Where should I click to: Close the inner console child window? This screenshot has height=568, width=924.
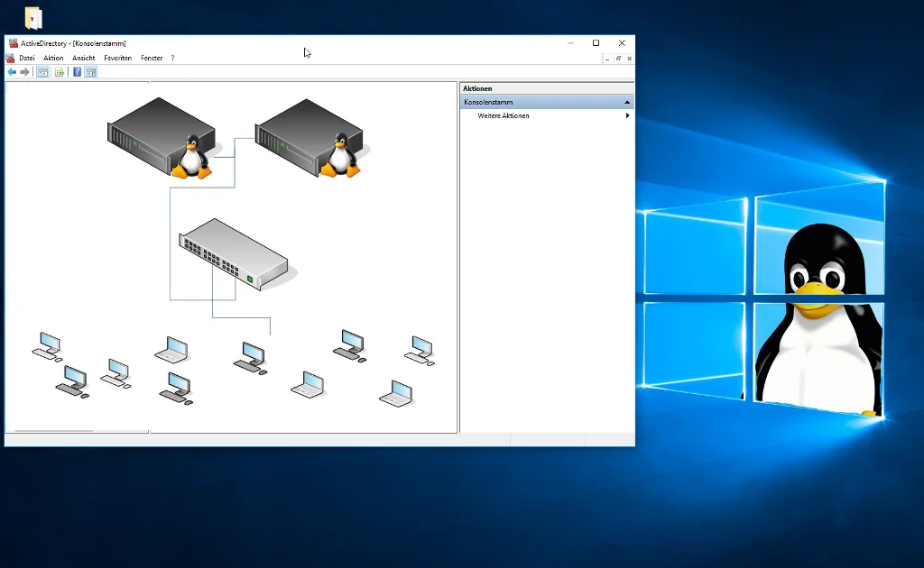(629, 59)
